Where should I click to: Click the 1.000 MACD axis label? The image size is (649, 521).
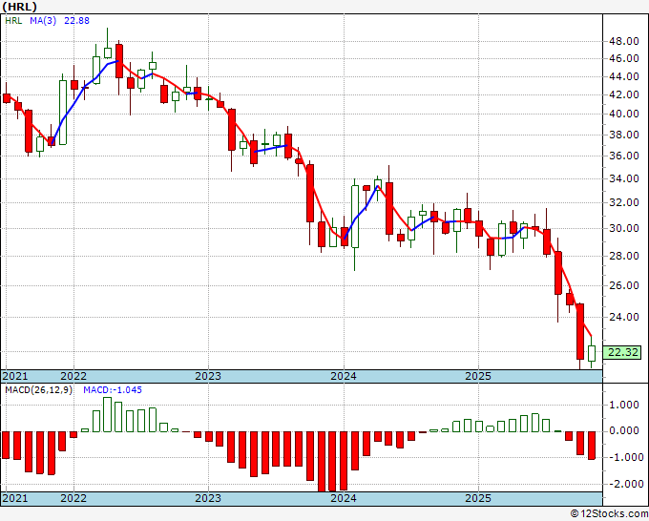[x=626, y=406]
